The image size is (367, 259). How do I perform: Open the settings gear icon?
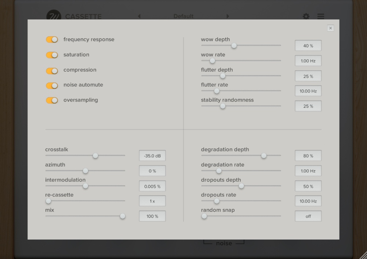click(x=306, y=16)
